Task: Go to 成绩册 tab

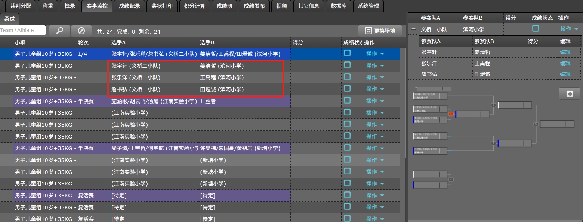Action: [x=225, y=6]
